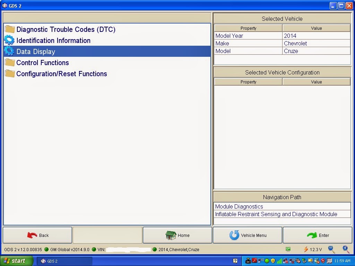Select the Identification Information entry
Screen dimensions: 355x266
[x=107, y=40]
